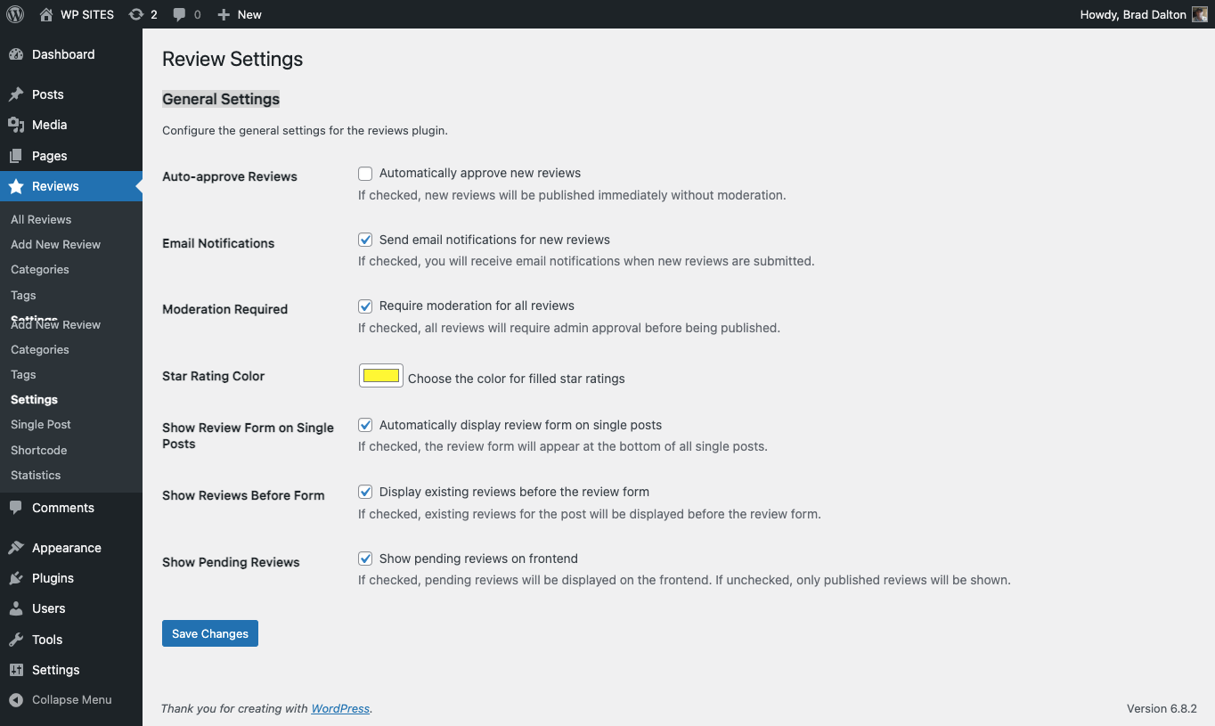This screenshot has height=726, width=1215.
Task: Enable Automatically approve new reviews checkbox
Action: 365,174
